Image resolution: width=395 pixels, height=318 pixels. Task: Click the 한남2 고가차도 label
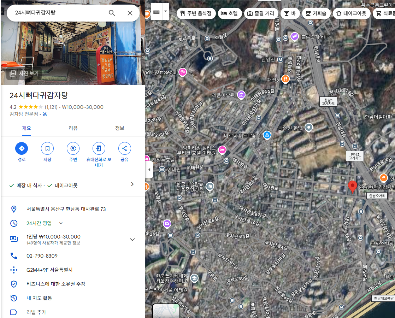coord(355,156)
